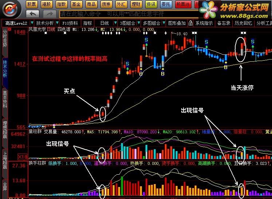Expand the 多图组合 dropdown arrow
This screenshot has height=199, width=272.
(164, 23)
